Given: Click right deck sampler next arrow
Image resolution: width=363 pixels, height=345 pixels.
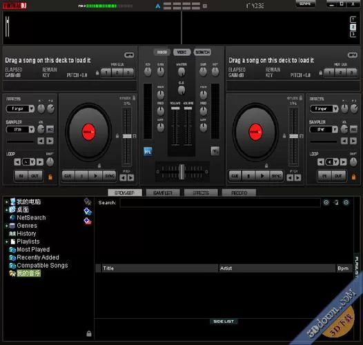Looking at the screenshot, I should (353, 141).
